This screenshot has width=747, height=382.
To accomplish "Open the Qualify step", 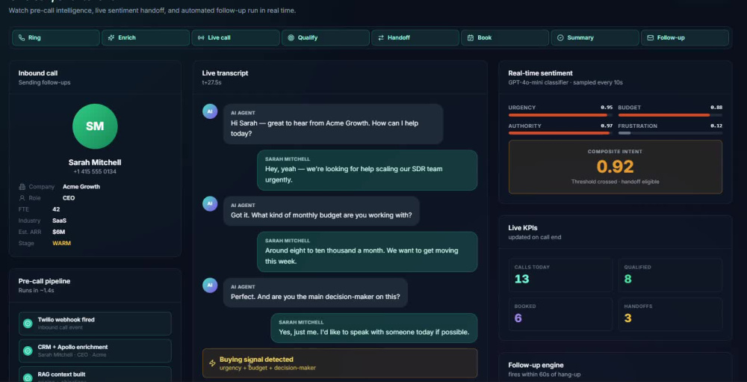I will coord(326,37).
